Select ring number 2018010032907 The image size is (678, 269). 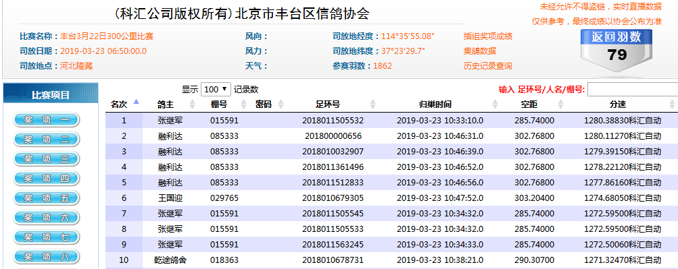tap(333, 152)
